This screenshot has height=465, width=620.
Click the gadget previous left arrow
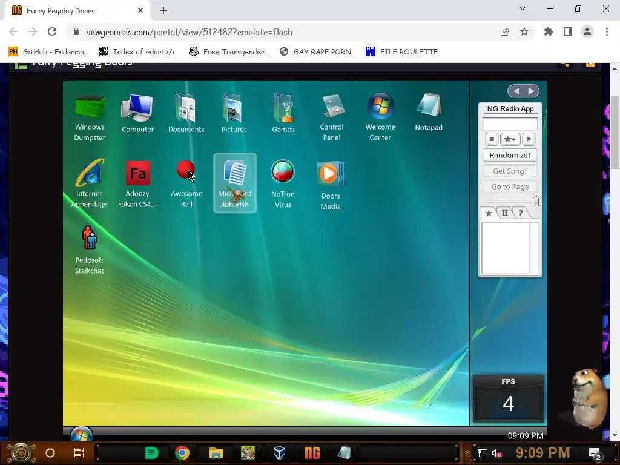click(516, 91)
